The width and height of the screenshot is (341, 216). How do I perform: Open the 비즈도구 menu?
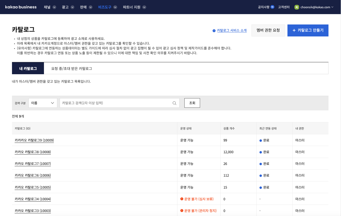point(107,7)
